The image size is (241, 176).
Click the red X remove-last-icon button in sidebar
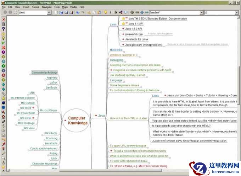[x=3, y=19]
